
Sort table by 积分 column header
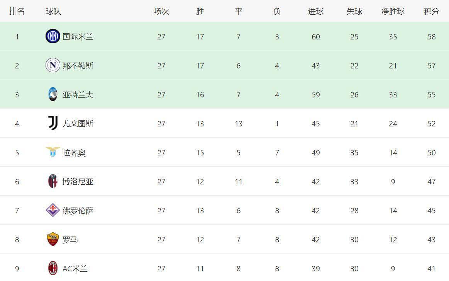[431, 11]
